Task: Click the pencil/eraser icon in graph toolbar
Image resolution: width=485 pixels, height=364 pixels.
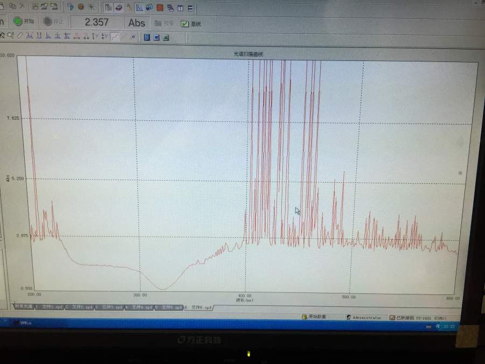Action: pos(20,36)
